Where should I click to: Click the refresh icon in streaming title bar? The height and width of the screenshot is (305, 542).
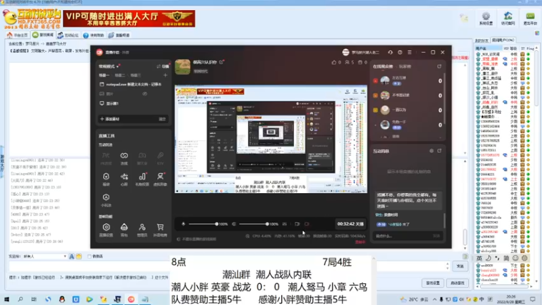(x=390, y=52)
